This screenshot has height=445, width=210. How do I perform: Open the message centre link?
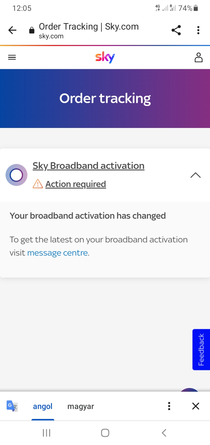click(57, 253)
